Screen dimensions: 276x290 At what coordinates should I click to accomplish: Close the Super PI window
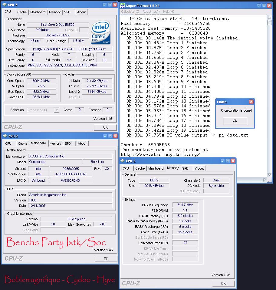[x=269, y=5]
